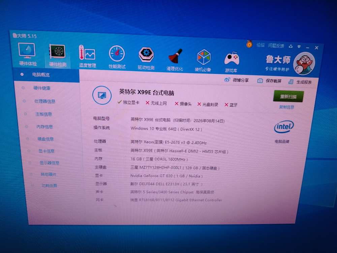Click the 独立显卡 checkmark indicator
Image resolution: width=337 pixels, height=253 pixels.
[x=128, y=103]
